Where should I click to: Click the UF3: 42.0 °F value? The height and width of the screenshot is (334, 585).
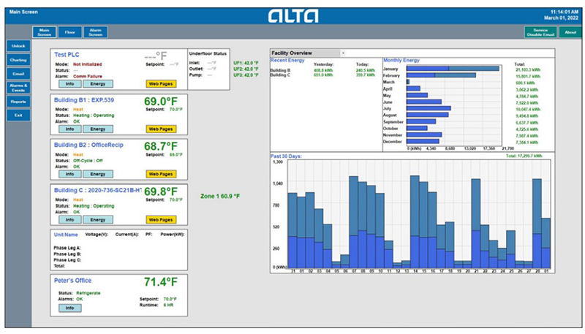246,75
